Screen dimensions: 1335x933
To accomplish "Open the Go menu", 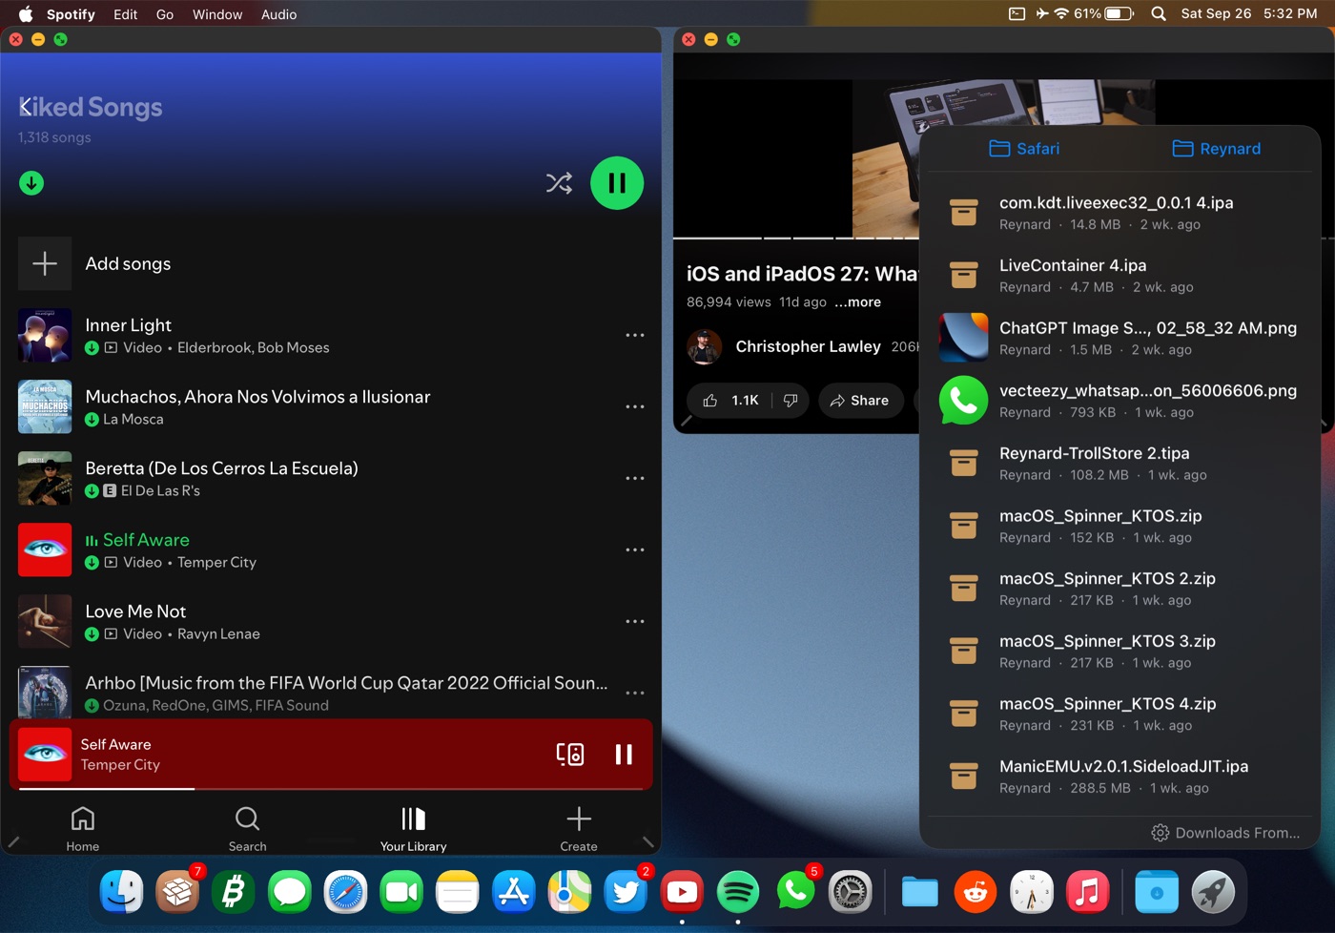I will tap(165, 14).
